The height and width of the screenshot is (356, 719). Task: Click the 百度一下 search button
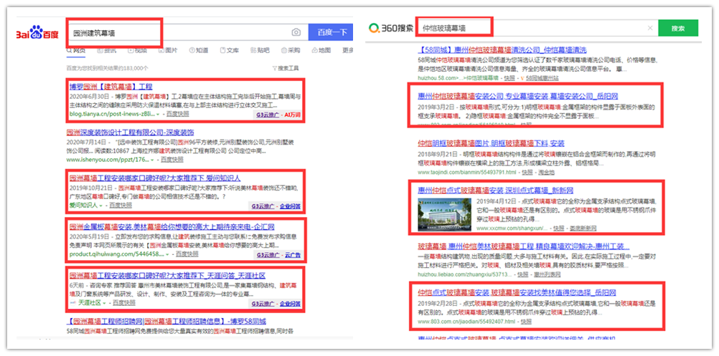click(331, 32)
